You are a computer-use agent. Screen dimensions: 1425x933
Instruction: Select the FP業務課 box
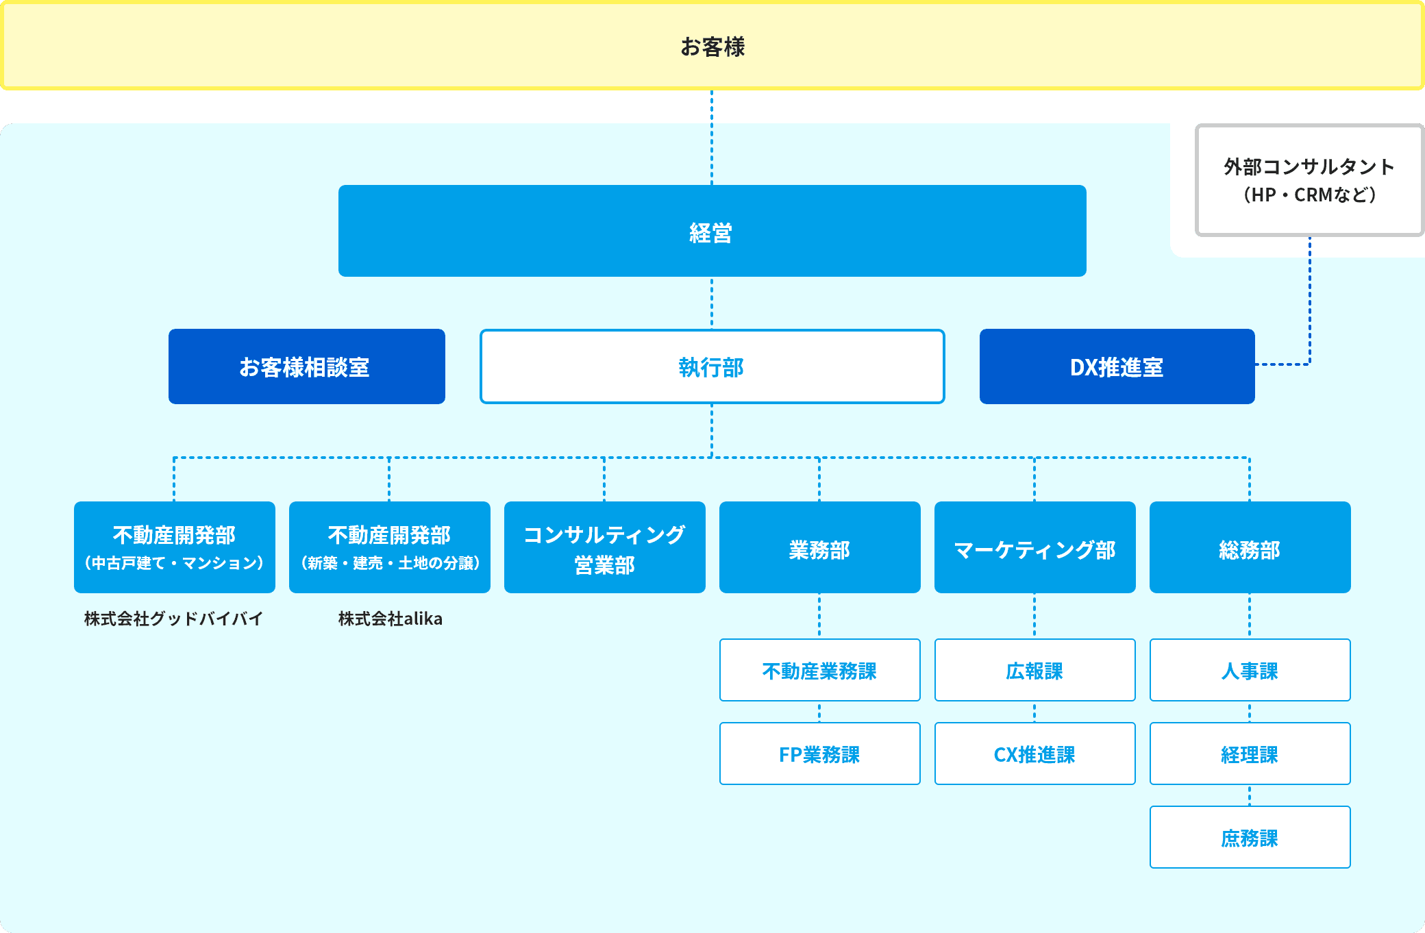point(819,754)
